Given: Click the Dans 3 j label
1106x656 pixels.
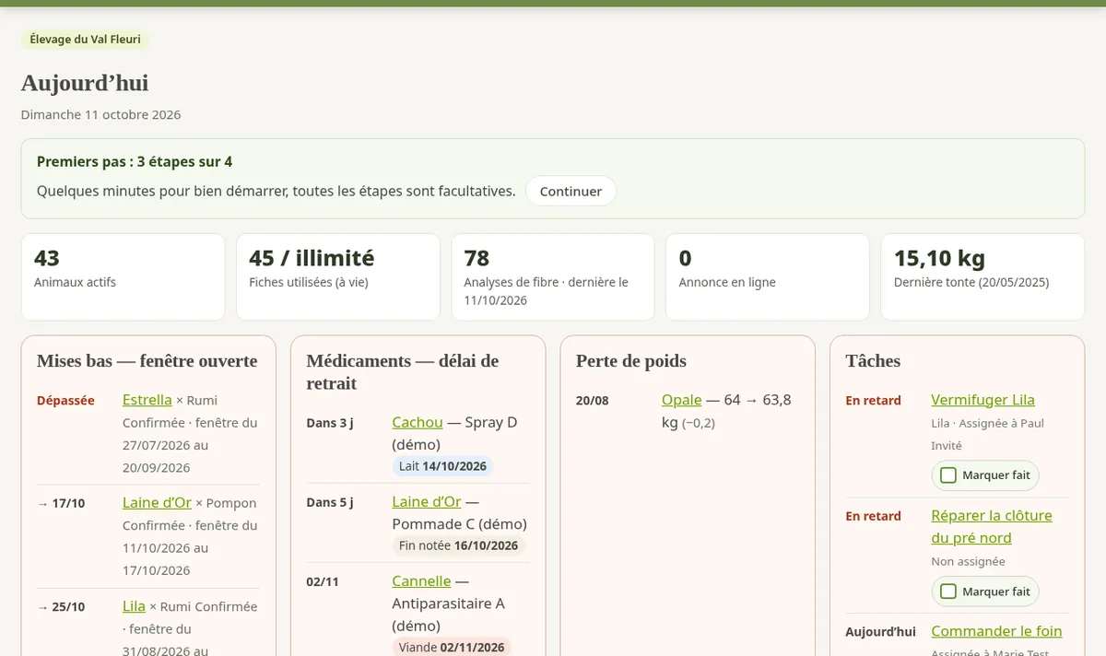Looking at the screenshot, I should (330, 423).
